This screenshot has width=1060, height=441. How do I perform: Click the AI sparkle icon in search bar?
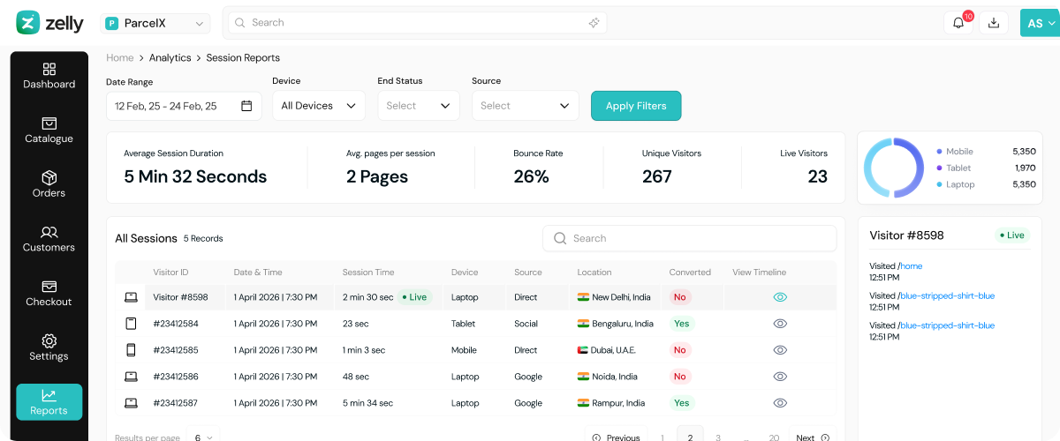pyautogui.click(x=594, y=23)
